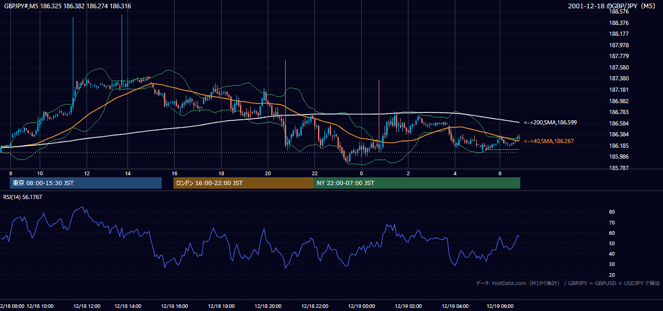663x311 pixels.
Task: Click the 186.982 price axis label
Action: pos(618,101)
